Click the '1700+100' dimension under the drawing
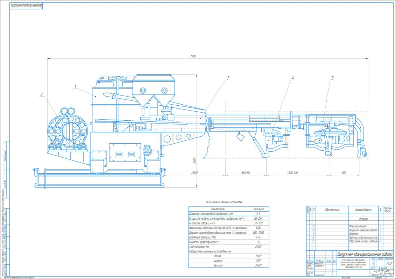The image size is (396, 279). coord(292,173)
